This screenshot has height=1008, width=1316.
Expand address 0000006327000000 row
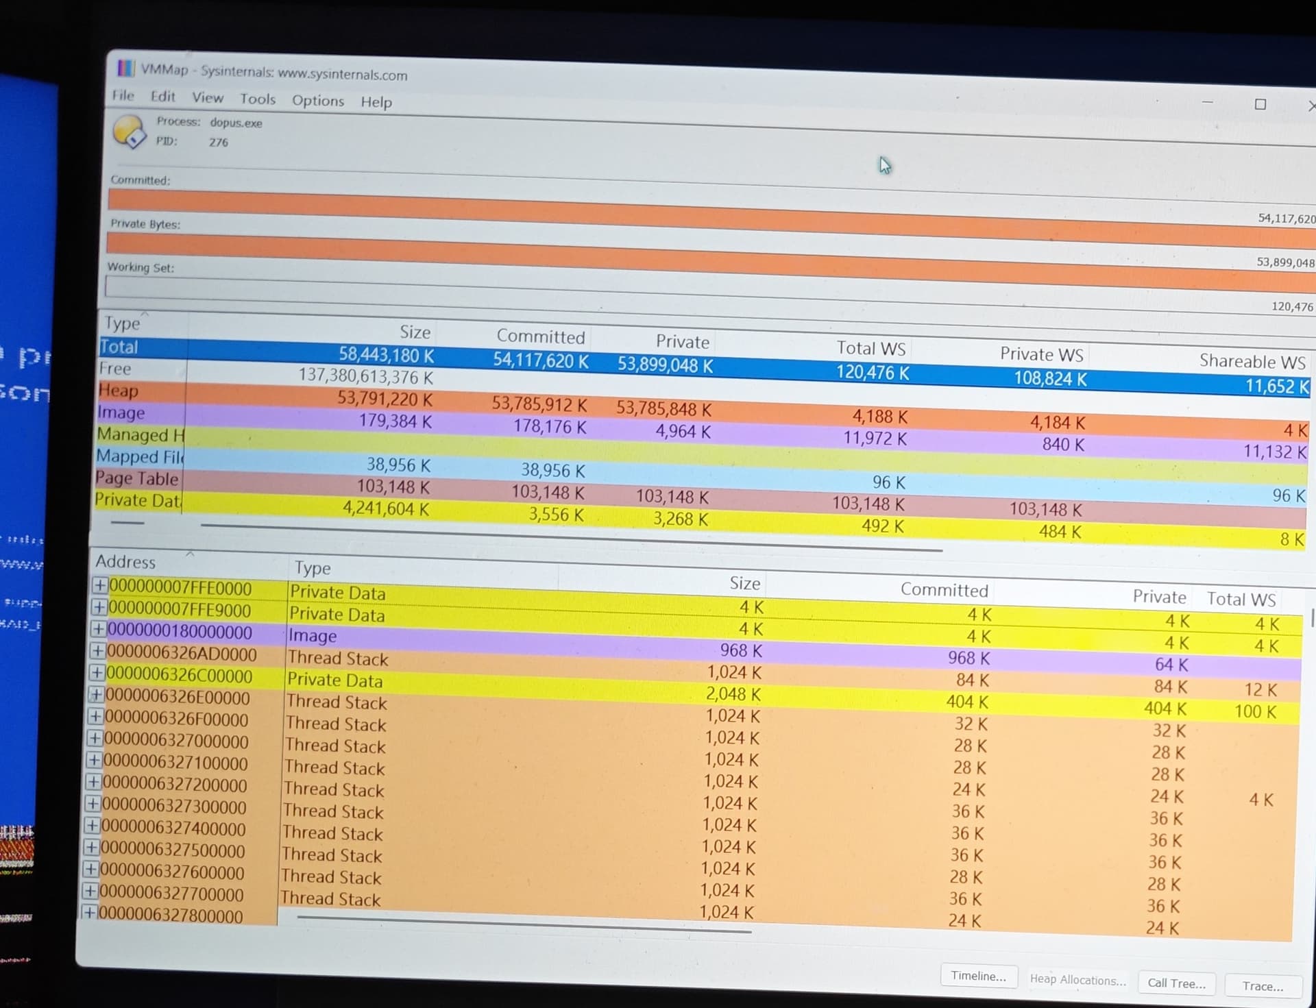(95, 739)
